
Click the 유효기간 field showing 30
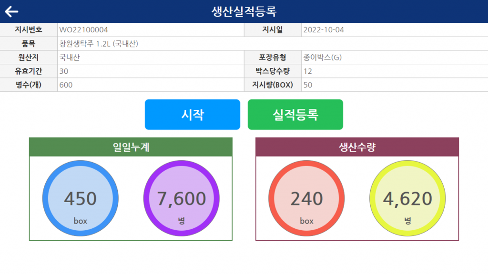(x=151, y=71)
